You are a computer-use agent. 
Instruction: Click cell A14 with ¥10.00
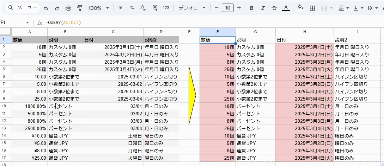30,136
